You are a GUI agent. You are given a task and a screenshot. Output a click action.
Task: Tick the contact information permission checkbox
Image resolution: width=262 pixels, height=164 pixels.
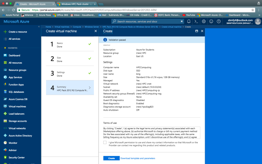(105, 142)
